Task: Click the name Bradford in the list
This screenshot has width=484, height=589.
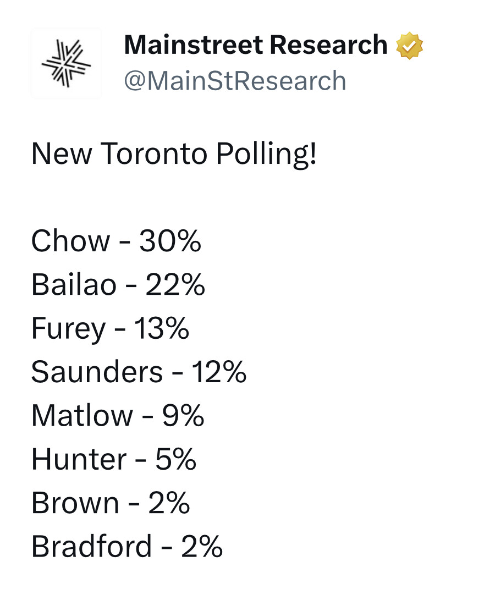Action: click(92, 546)
